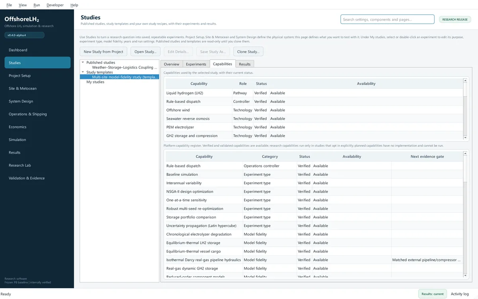The height and width of the screenshot is (299, 478).
Task: Switch to the Results tab
Action: (x=245, y=64)
